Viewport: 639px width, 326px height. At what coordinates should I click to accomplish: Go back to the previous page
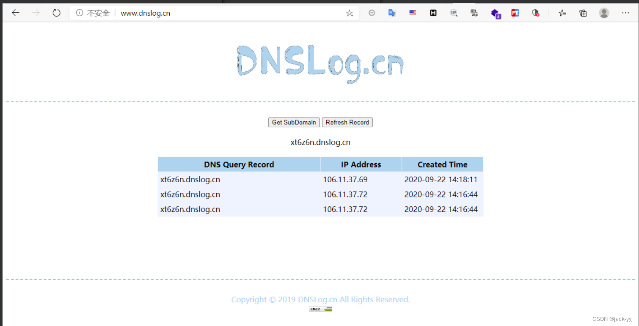tap(16, 13)
